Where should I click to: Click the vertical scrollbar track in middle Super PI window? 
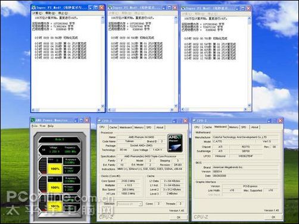tap(176, 62)
